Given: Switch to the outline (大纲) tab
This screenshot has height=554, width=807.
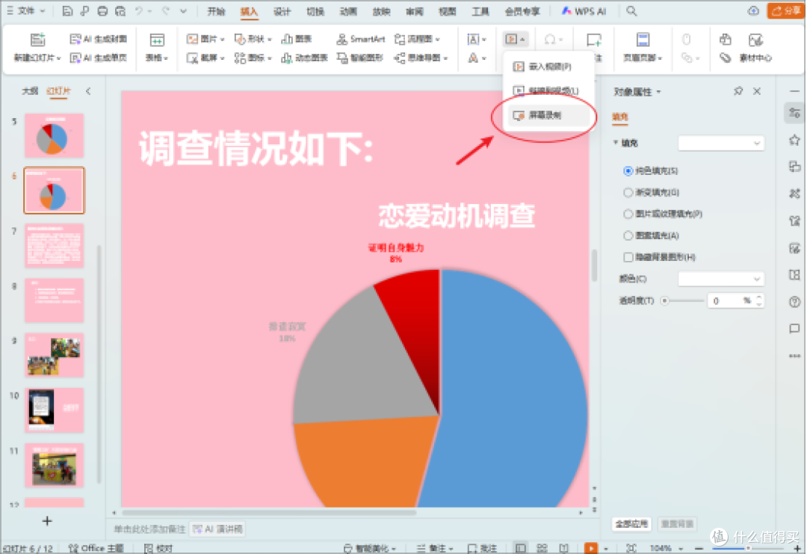Looking at the screenshot, I should [30, 91].
